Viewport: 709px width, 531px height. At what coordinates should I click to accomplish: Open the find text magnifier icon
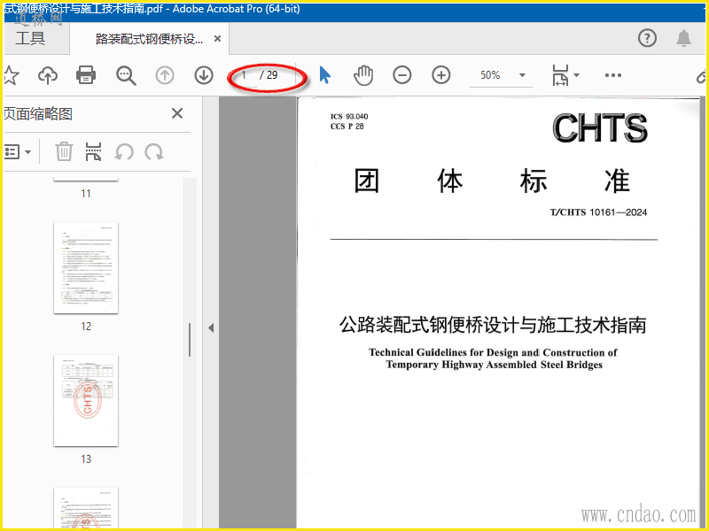pos(126,75)
